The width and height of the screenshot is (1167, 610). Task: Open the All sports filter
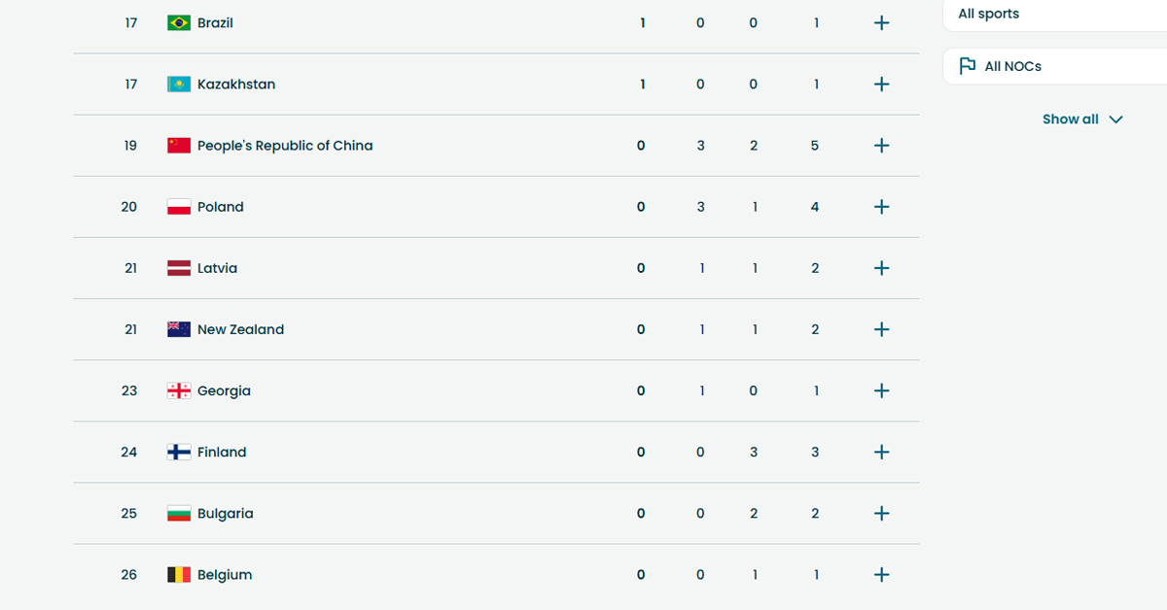click(x=1050, y=15)
